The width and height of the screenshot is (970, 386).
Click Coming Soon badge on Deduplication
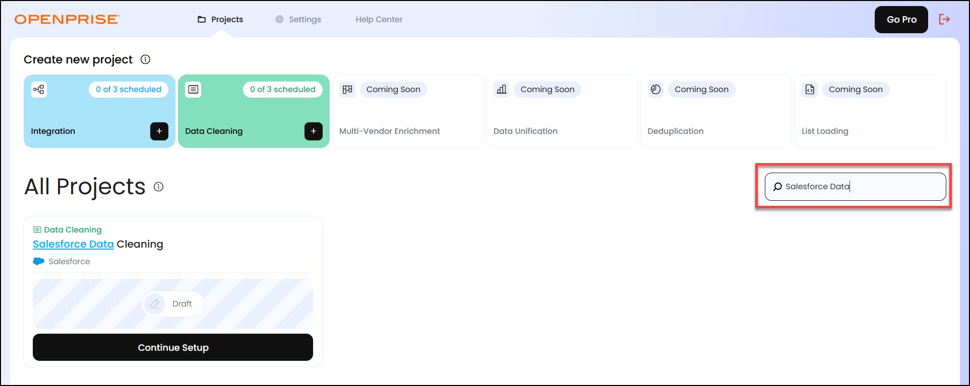[x=702, y=90]
